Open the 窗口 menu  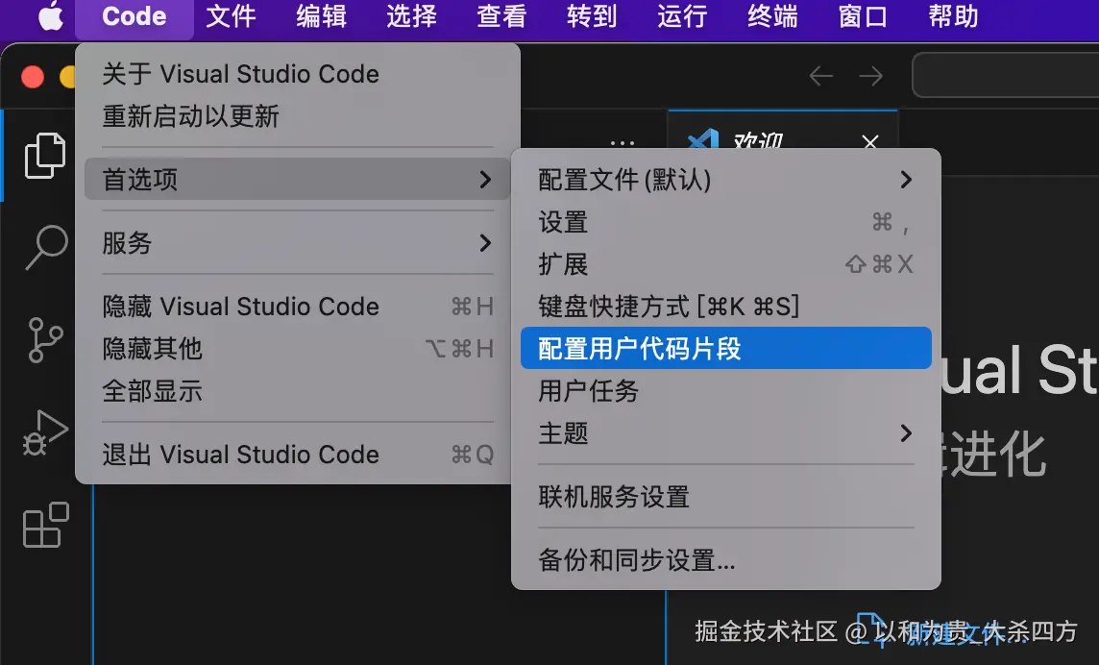tap(864, 16)
